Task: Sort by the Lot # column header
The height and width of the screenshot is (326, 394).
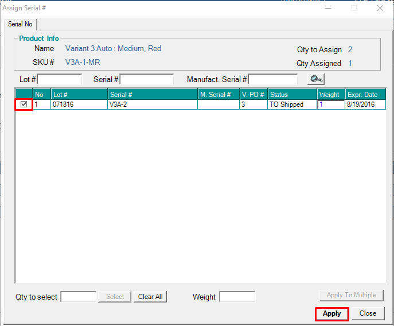Action: pos(79,95)
